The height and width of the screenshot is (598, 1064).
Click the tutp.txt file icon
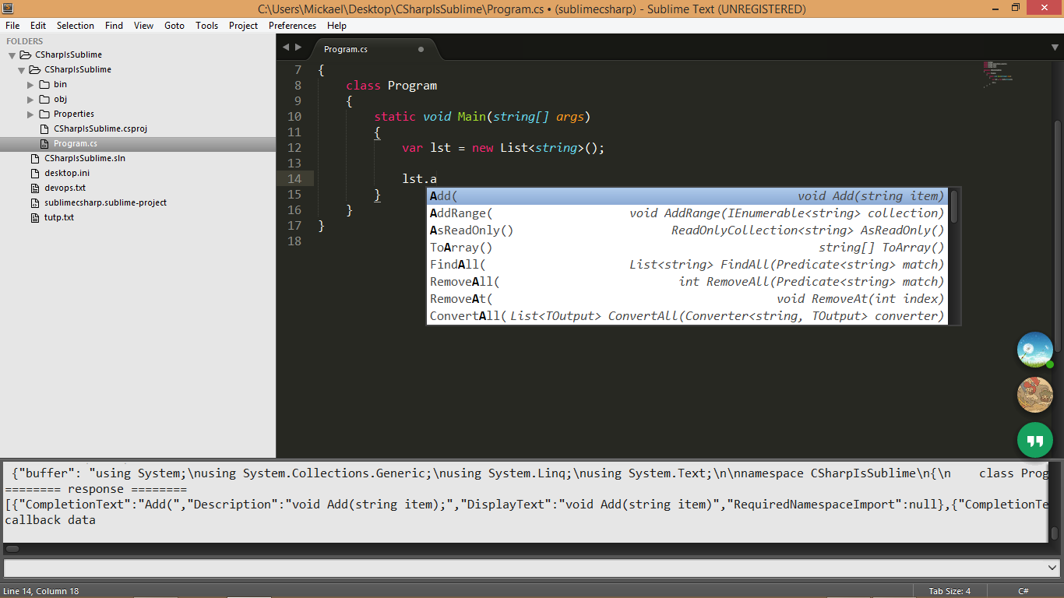tap(35, 217)
